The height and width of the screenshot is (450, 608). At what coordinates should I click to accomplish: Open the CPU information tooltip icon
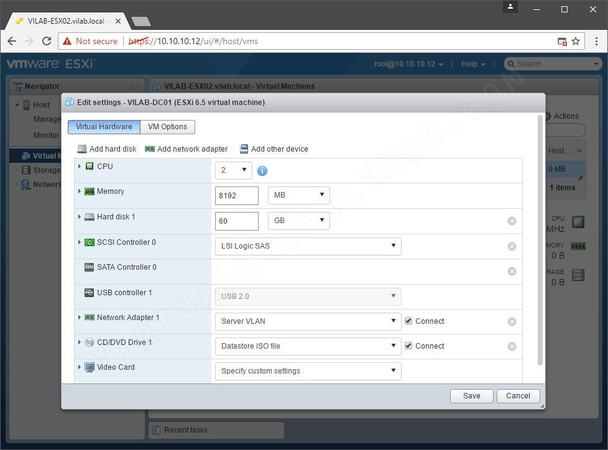262,170
